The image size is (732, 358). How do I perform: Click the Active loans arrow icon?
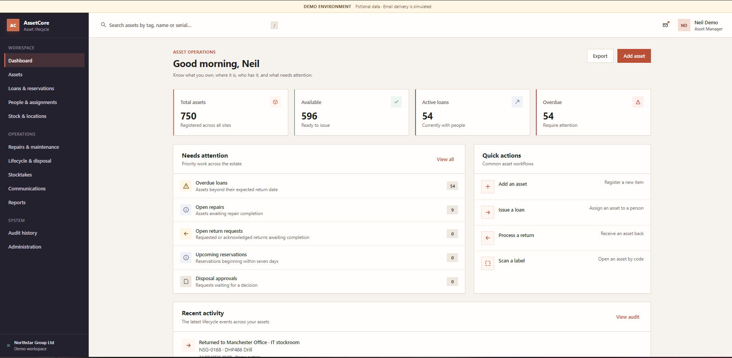coord(517,102)
